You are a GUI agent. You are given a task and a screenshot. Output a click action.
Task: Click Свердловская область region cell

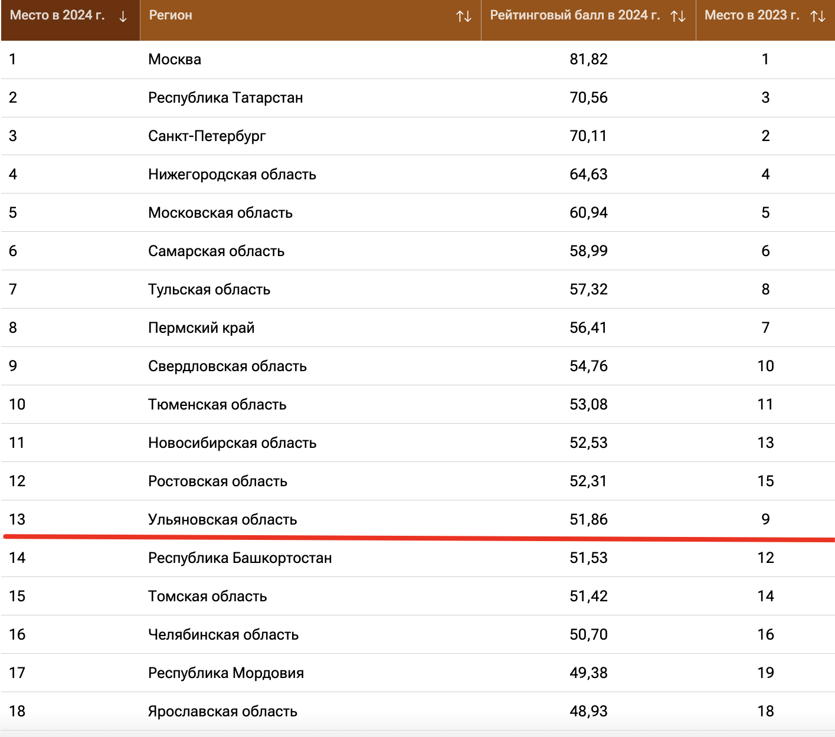pyautogui.click(x=227, y=366)
